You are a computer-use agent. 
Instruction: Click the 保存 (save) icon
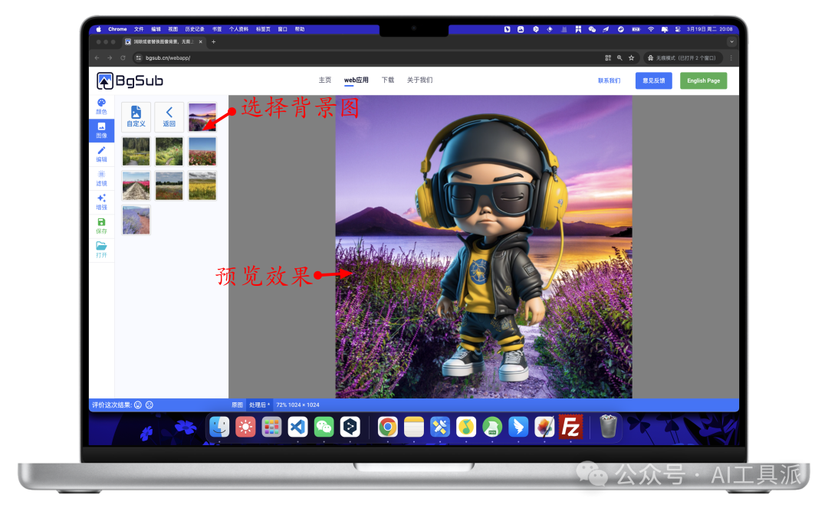101,226
